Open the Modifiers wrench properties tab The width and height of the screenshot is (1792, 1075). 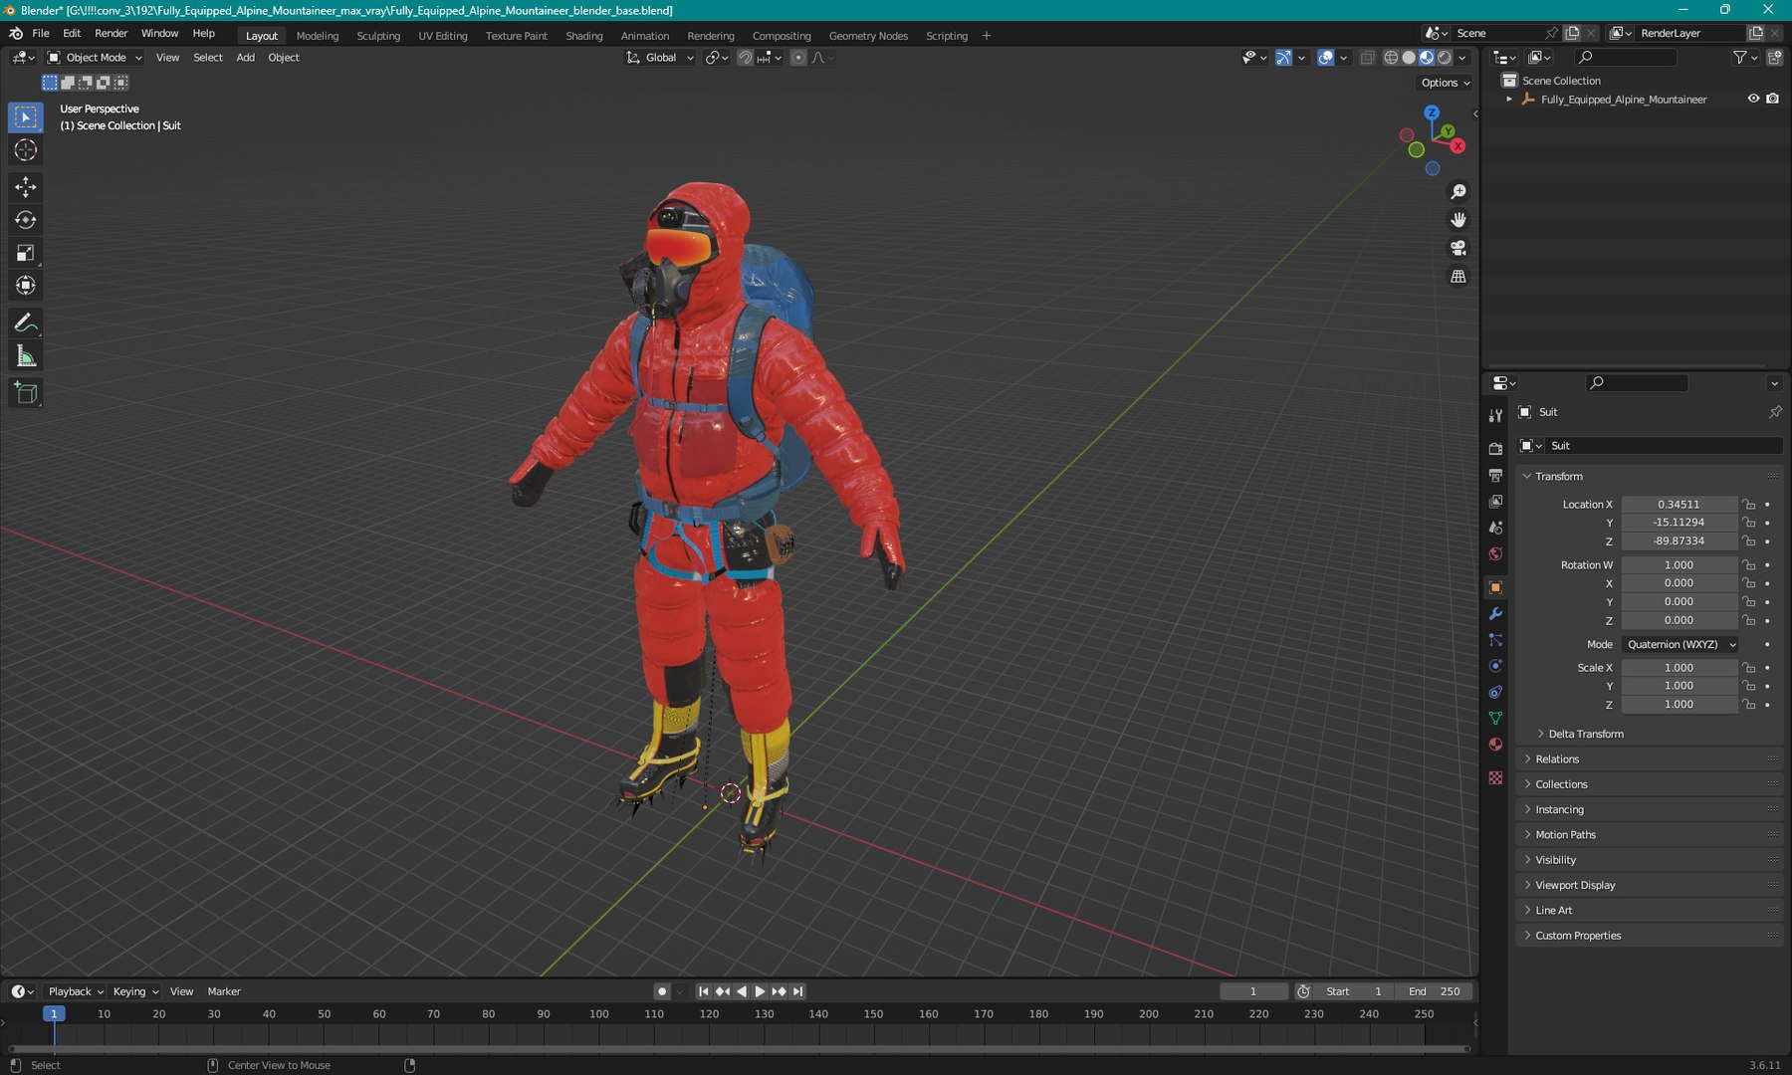tap(1495, 614)
